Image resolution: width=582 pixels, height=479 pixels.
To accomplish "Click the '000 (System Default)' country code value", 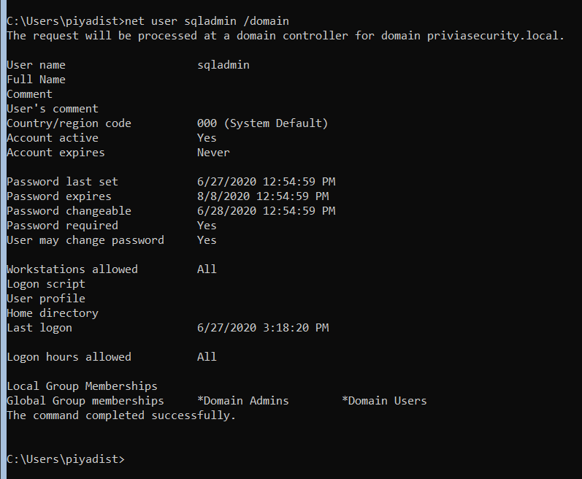I will click(x=262, y=123).
